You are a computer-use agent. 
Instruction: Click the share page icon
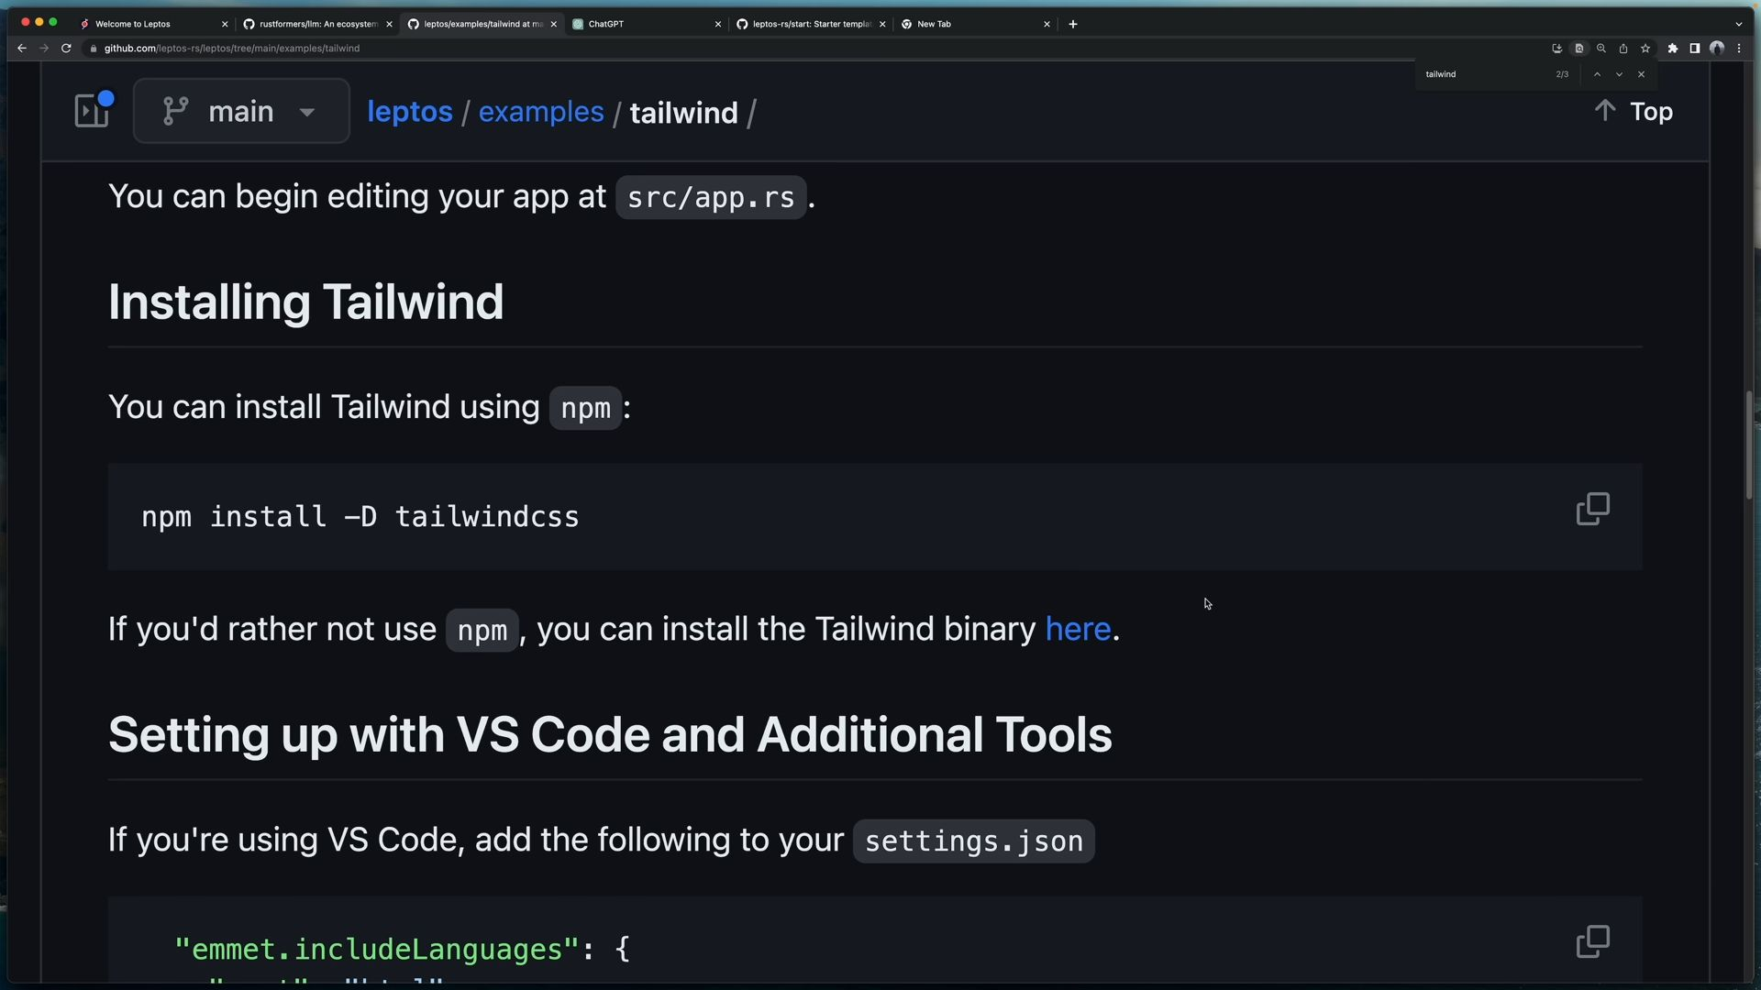(x=1623, y=49)
